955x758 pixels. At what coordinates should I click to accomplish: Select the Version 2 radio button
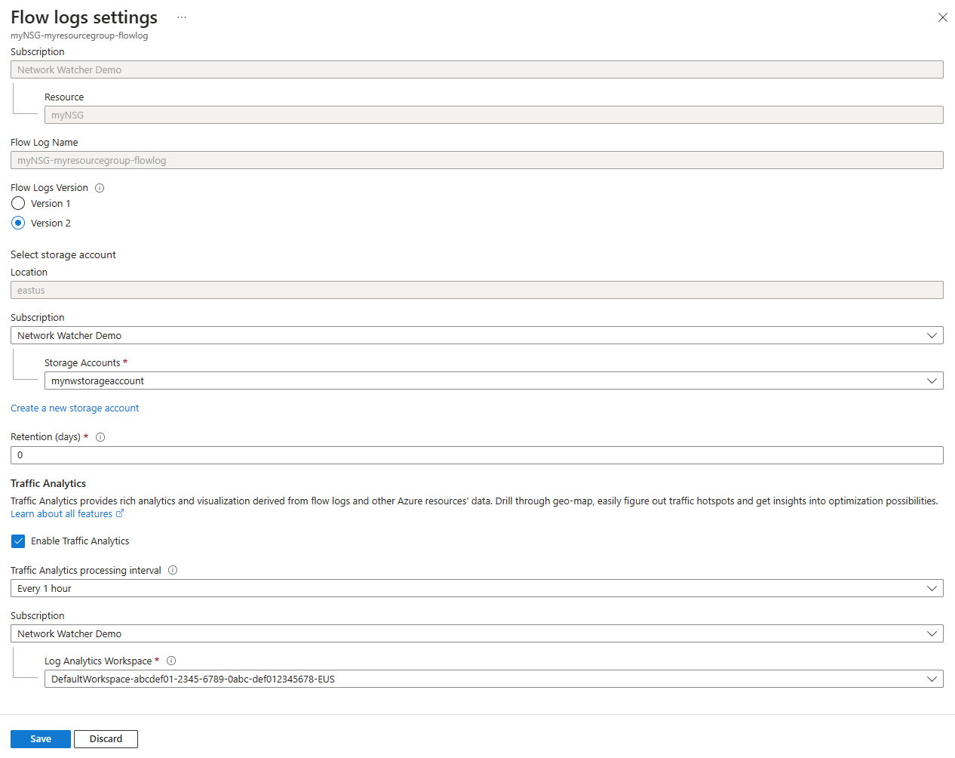pyautogui.click(x=19, y=223)
